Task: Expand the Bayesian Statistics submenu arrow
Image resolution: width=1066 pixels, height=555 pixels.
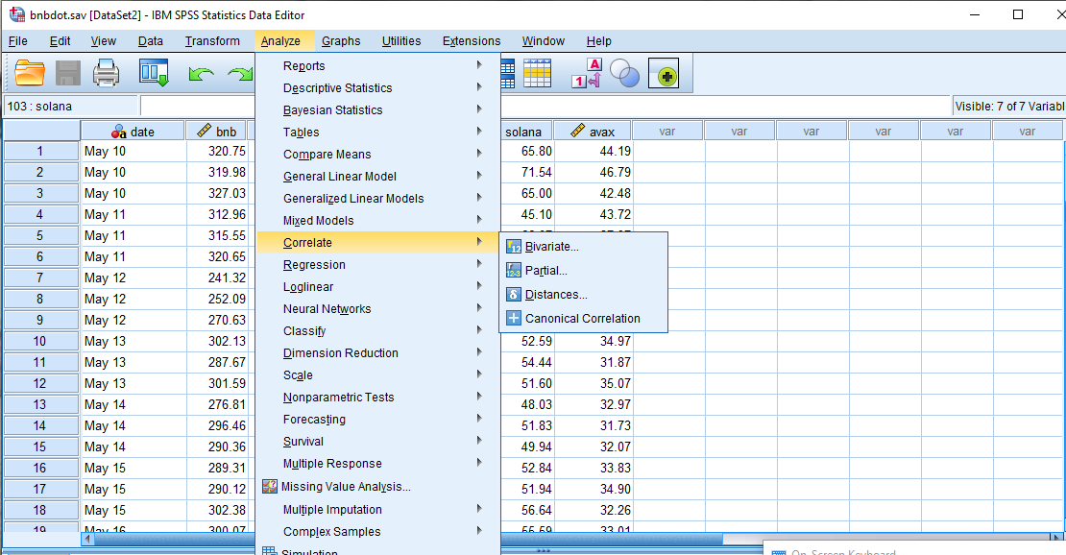Action: tap(479, 109)
